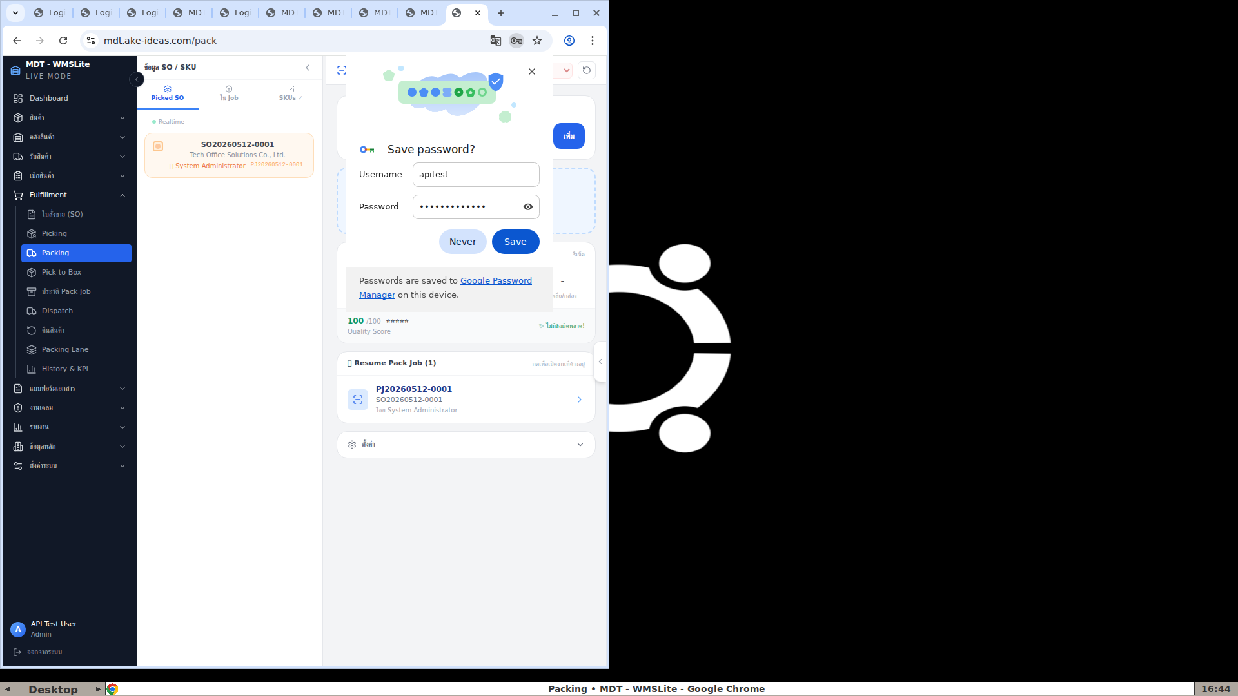Open the Chrome profile icon

(x=569, y=41)
